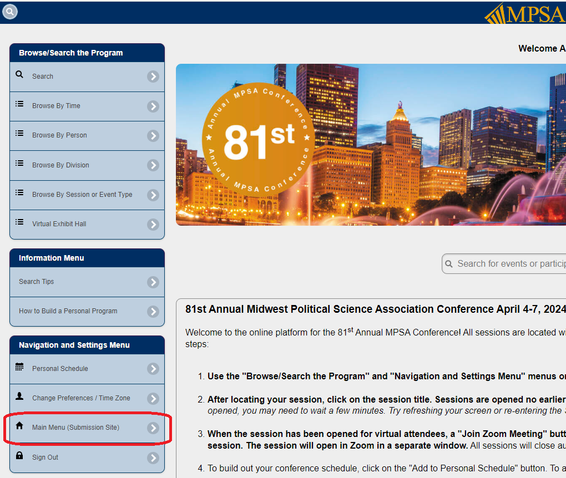Click the home icon beside Main Menu
The image size is (566, 478).
19,426
